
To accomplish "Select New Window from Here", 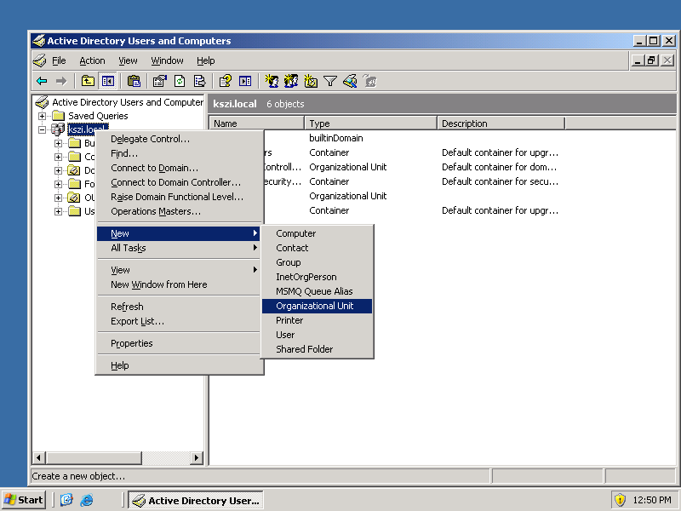I will [179, 284].
